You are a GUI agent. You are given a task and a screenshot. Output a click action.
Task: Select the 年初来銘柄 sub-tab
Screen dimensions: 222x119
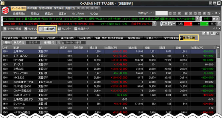click(67, 38)
